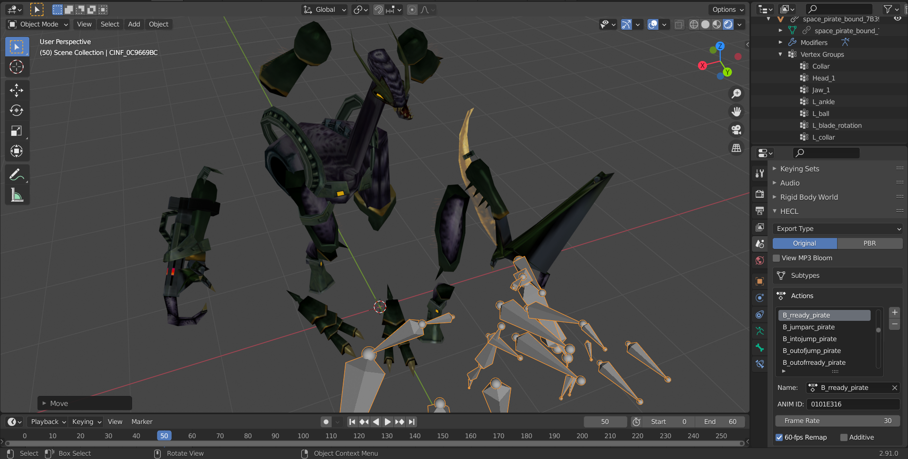Screen dimensions: 908x459
Task: Jump to the end frame
Action: [411, 422]
